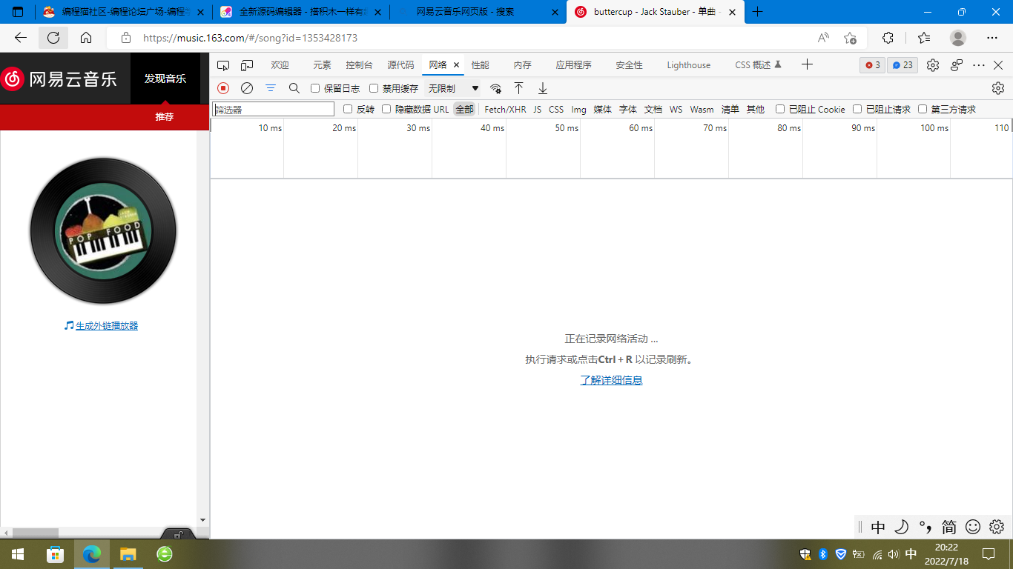
Task: Open the Windows Start menu
Action: (x=18, y=554)
